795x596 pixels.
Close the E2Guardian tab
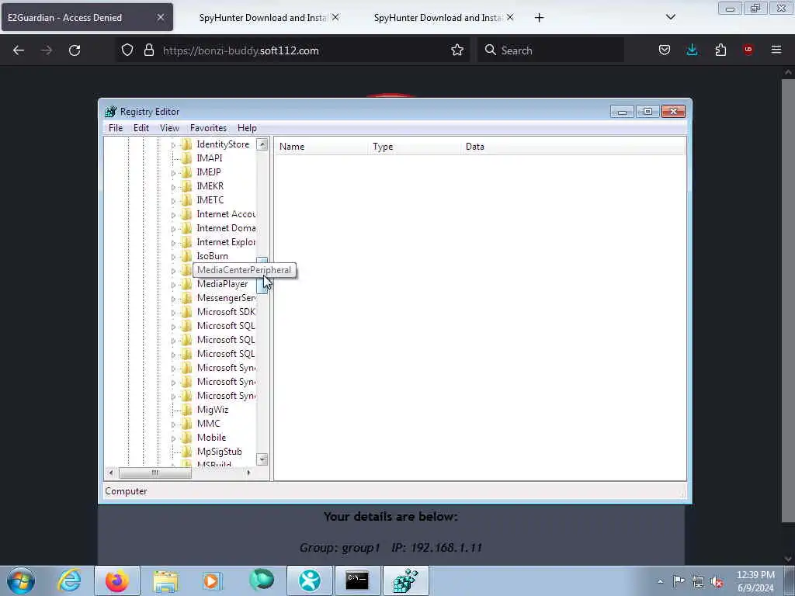(x=161, y=17)
